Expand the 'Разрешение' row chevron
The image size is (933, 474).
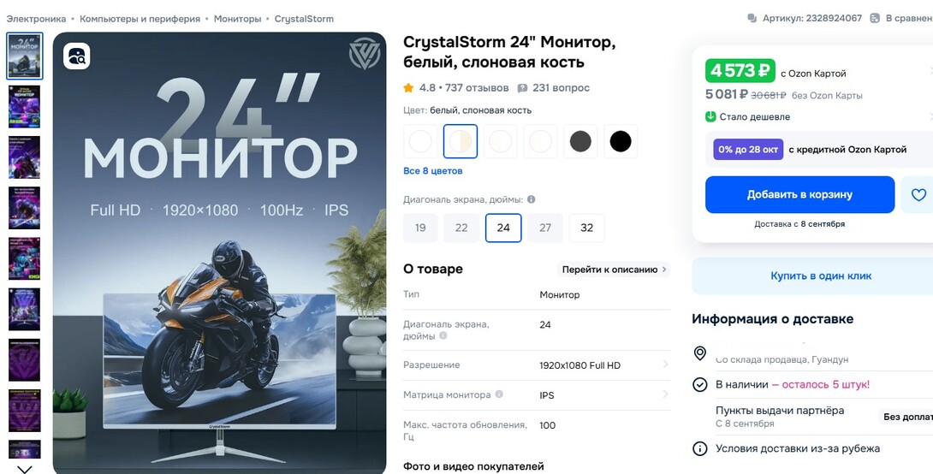tap(665, 364)
